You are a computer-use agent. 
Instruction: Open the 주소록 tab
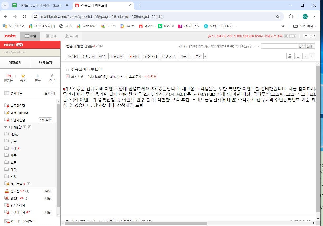(71, 36)
